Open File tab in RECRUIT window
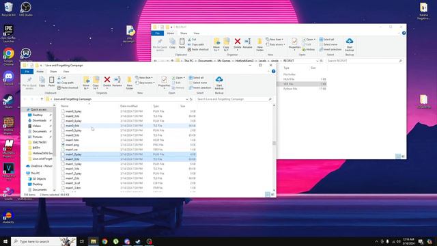437x246 pixels. (x=158, y=33)
